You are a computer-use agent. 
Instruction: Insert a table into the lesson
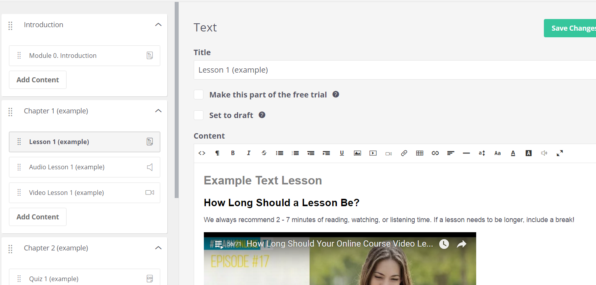[420, 153]
